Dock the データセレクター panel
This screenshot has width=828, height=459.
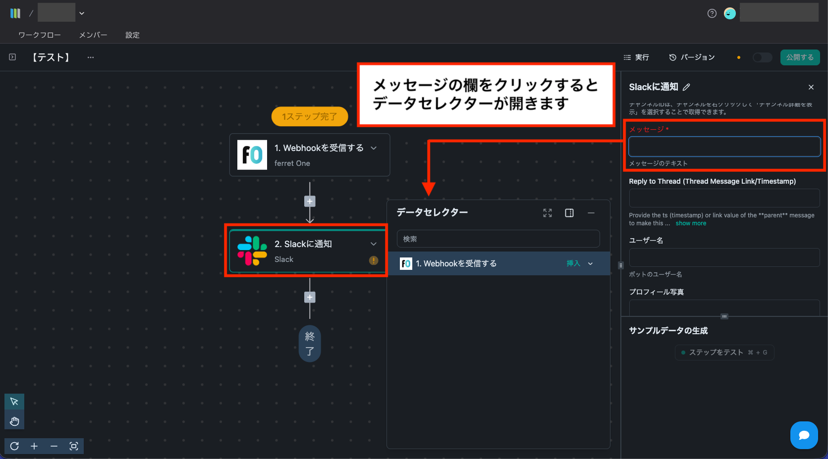(569, 213)
